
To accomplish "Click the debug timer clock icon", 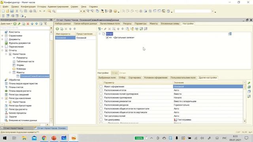I will pyautogui.click(x=168, y=11).
